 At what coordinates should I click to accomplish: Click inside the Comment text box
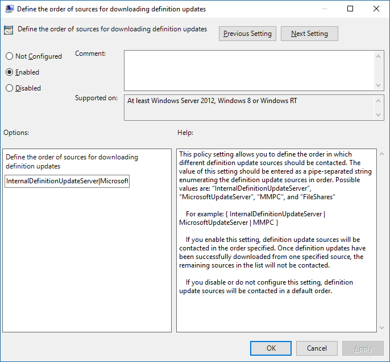pos(249,69)
